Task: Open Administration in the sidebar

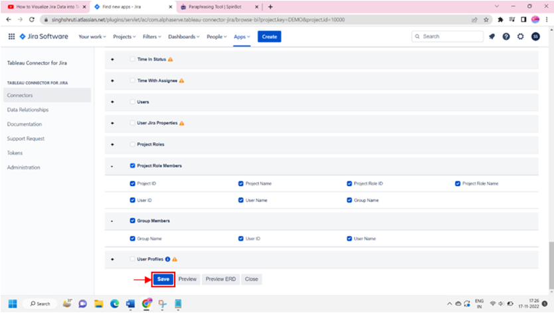Action: pyautogui.click(x=24, y=167)
